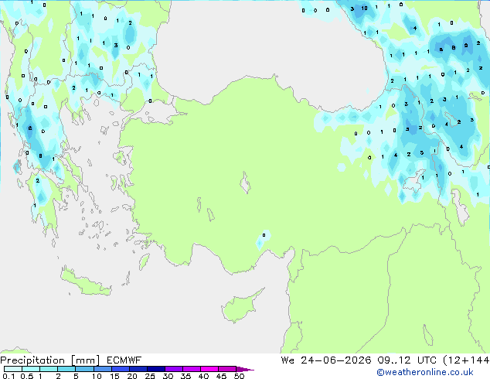Click the '10' precipitation value on the map

coord(364,9)
